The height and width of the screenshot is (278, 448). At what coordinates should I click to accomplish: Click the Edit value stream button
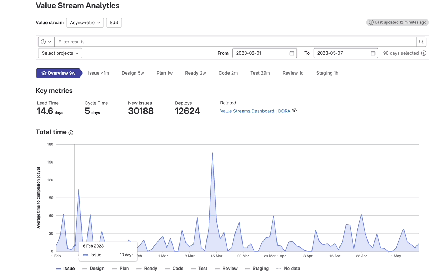tap(114, 23)
